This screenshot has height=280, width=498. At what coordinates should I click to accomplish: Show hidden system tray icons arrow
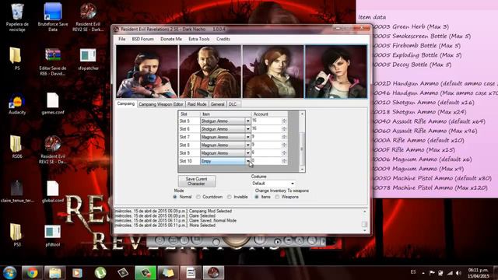[x=423, y=273]
